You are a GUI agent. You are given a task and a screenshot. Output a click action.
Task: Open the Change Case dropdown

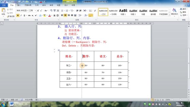coord(46,11)
